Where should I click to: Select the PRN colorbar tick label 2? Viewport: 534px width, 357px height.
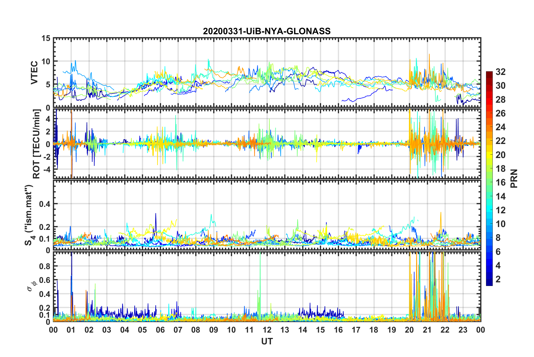(x=498, y=279)
